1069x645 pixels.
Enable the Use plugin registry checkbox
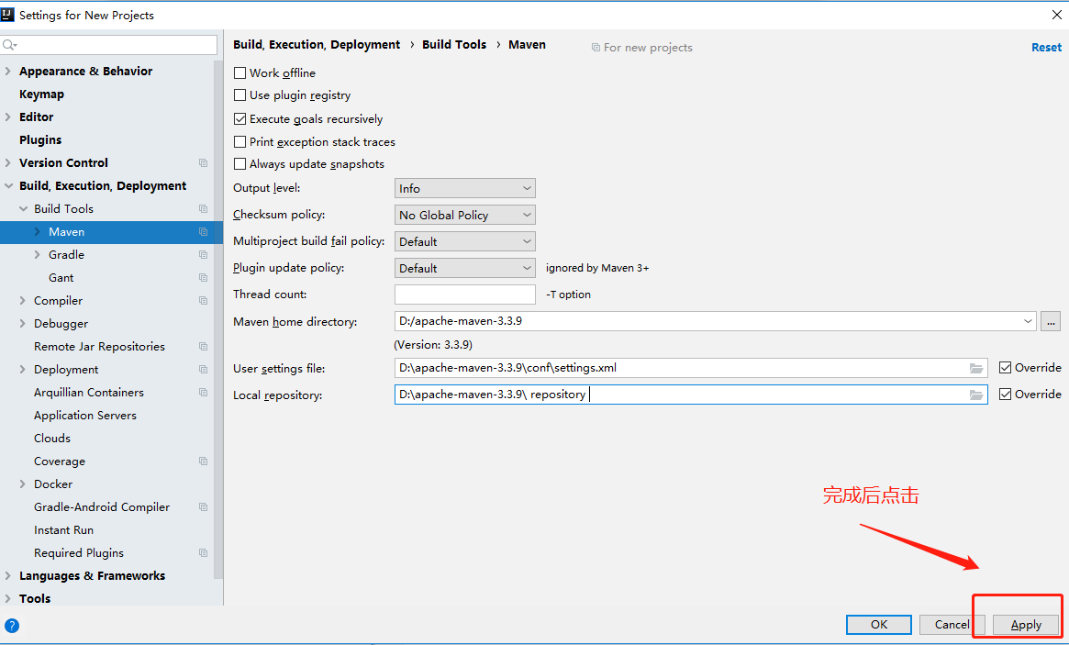click(240, 95)
